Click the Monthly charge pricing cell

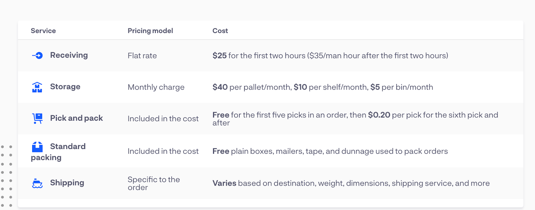coord(156,87)
